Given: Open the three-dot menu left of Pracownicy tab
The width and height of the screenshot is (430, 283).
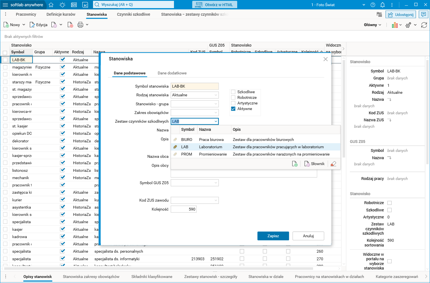Looking at the screenshot, I should click(x=5, y=14).
